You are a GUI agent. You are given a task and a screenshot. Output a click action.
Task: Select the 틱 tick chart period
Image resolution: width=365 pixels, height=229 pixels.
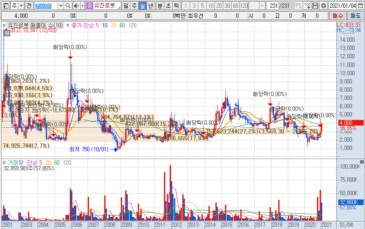(177, 6)
